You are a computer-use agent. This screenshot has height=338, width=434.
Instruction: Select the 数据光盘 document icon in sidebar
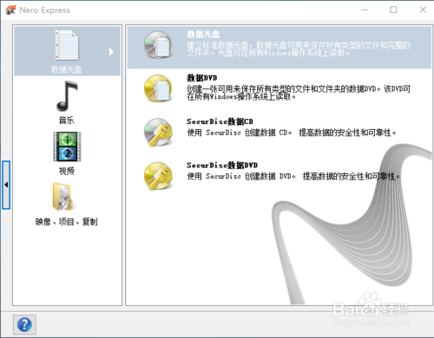[x=67, y=45]
